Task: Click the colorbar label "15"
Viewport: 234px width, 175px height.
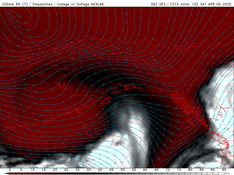Action: pos(44,170)
